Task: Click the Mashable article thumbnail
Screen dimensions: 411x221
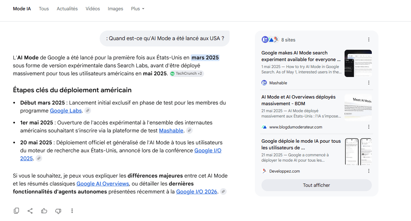Action: tap(358, 63)
